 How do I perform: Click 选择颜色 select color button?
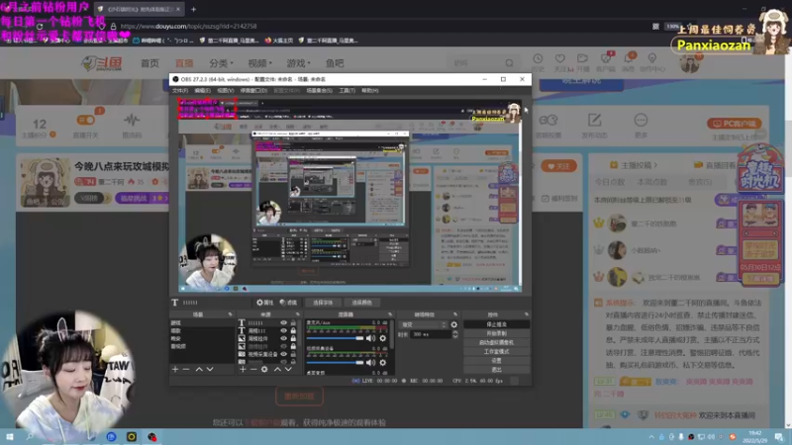(x=361, y=303)
